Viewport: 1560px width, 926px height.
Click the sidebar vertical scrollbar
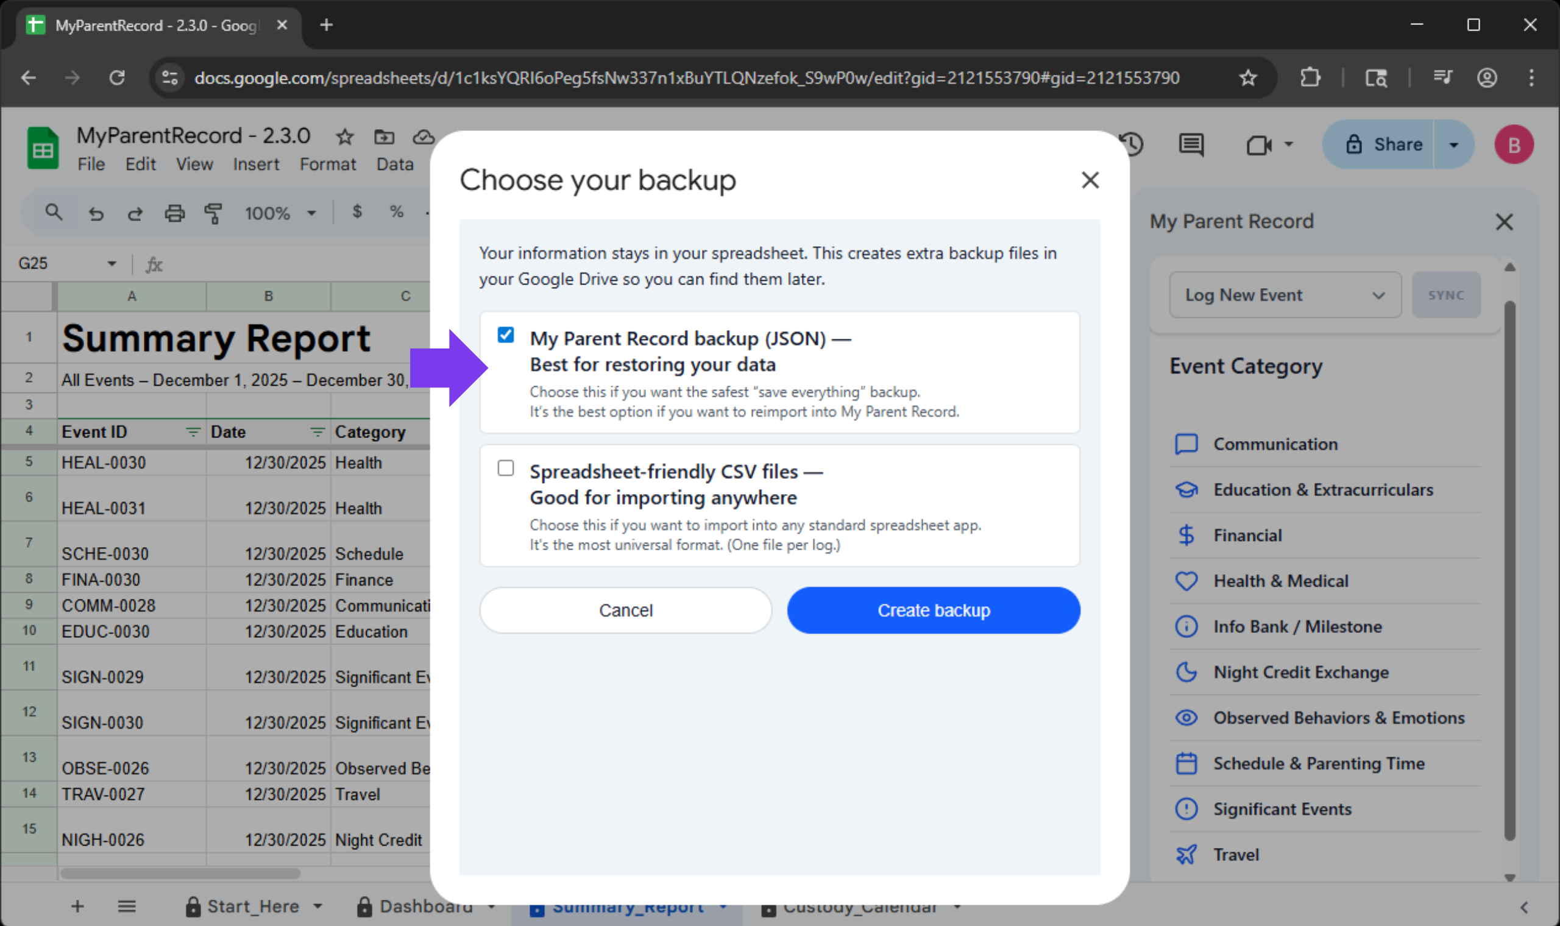tap(1510, 571)
